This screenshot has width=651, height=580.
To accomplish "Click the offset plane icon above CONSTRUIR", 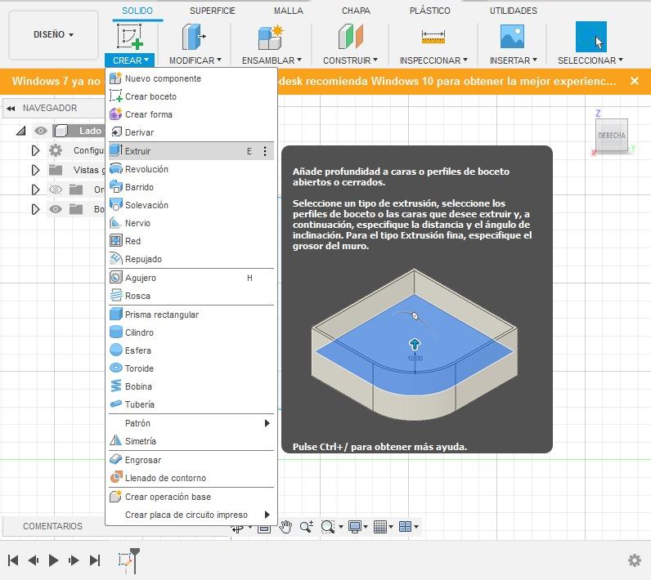I will 351,37.
